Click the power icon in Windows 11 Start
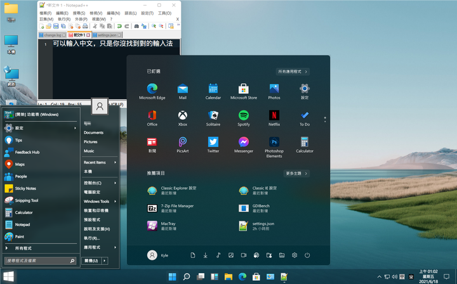Image resolution: width=457 pixels, height=284 pixels. point(307,255)
